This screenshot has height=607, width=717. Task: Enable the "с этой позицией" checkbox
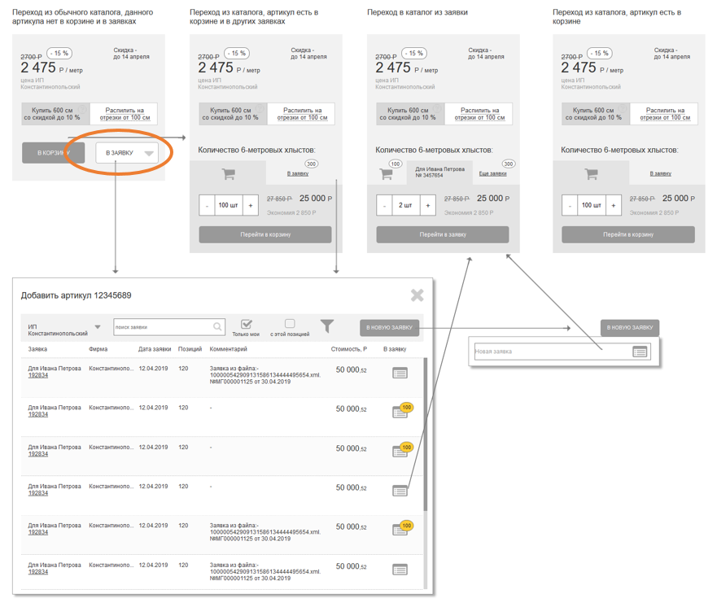point(290,324)
